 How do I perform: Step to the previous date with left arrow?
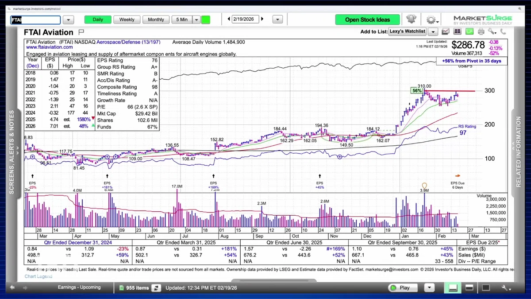pyautogui.click(x=229, y=19)
